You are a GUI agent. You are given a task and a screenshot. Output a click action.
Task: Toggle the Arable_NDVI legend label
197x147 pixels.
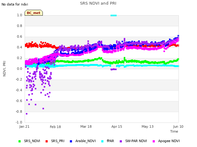pyautogui.click(x=86, y=141)
